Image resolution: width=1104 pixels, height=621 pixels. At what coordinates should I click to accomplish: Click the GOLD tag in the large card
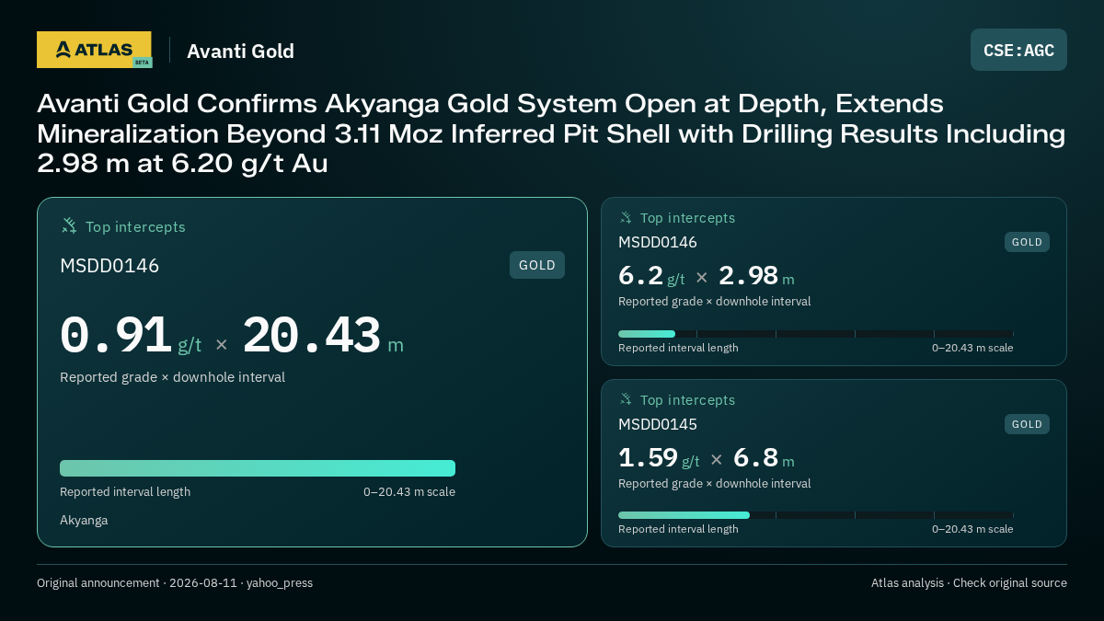(537, 265)
